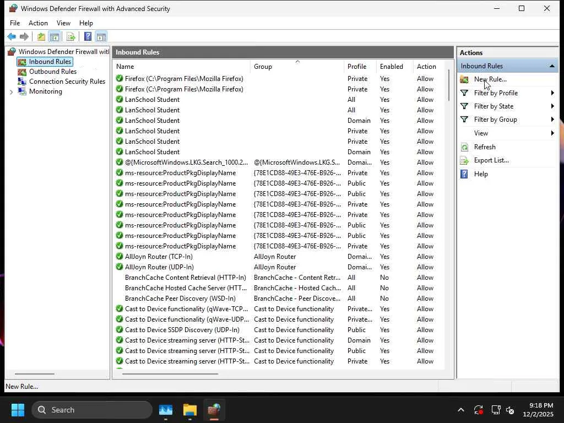Click the Help icon in Actions pane

(464, 174)
